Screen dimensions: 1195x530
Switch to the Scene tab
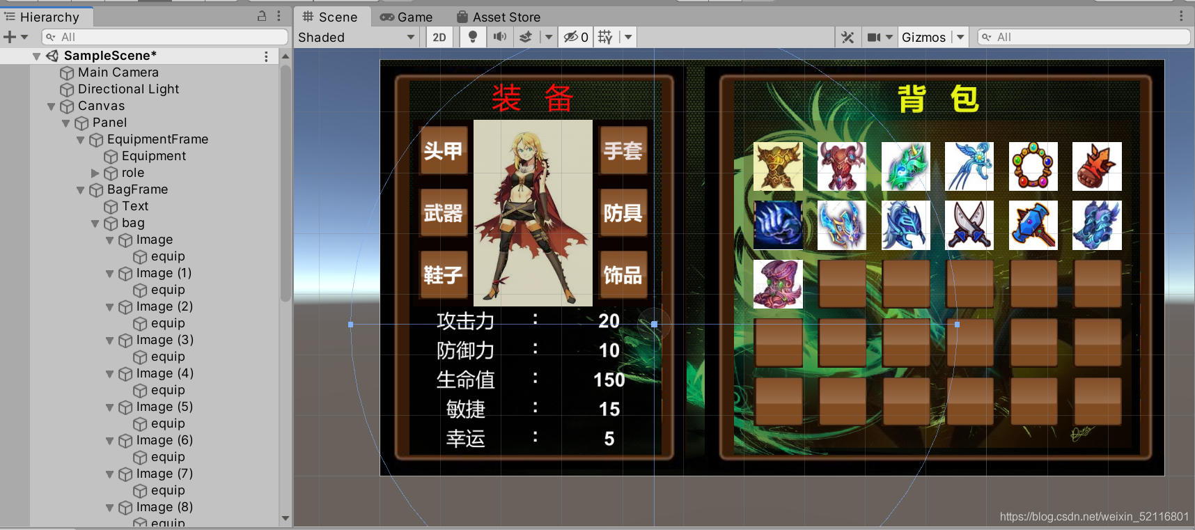click(x=330, y=17)
